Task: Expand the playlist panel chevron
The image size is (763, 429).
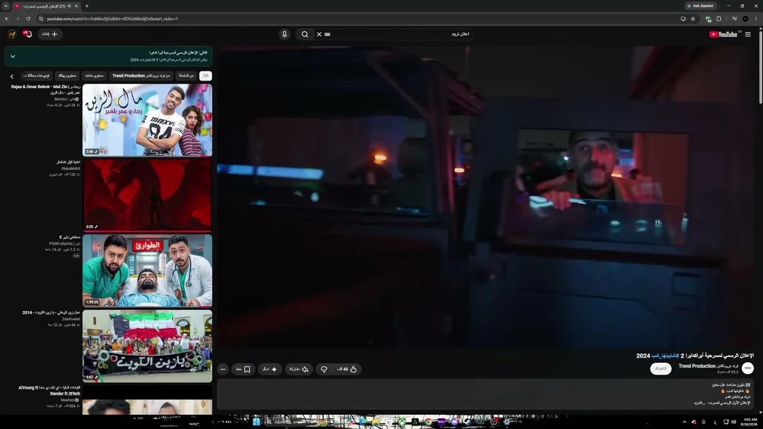Action: [13, 57]
